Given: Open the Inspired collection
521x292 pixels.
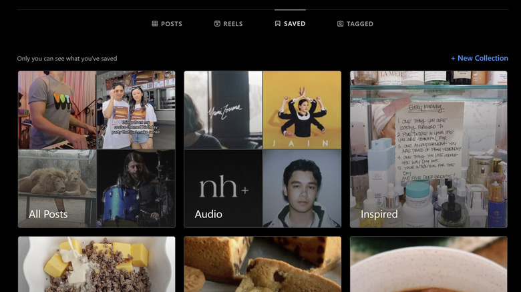Looking at the screenshot, I should point(429,149).
